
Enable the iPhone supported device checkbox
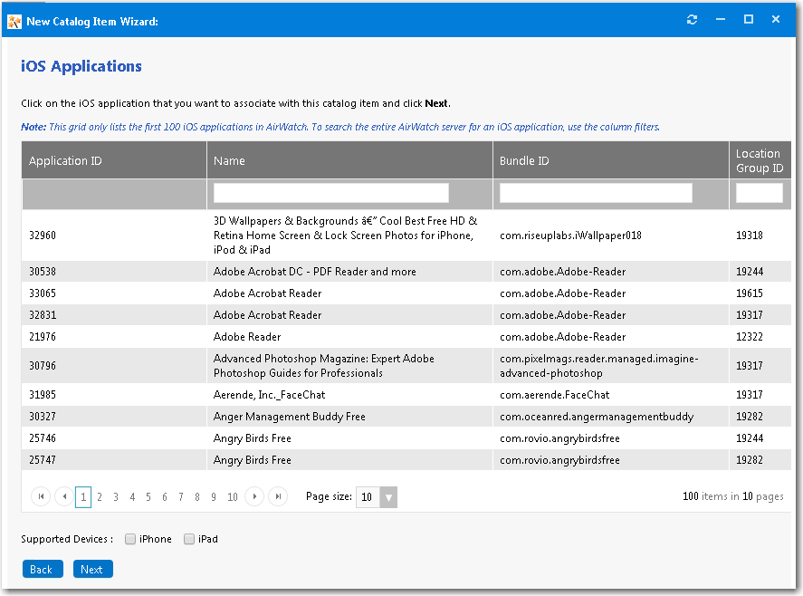129,538
